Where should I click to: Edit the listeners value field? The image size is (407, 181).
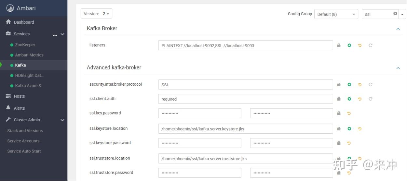246,45
